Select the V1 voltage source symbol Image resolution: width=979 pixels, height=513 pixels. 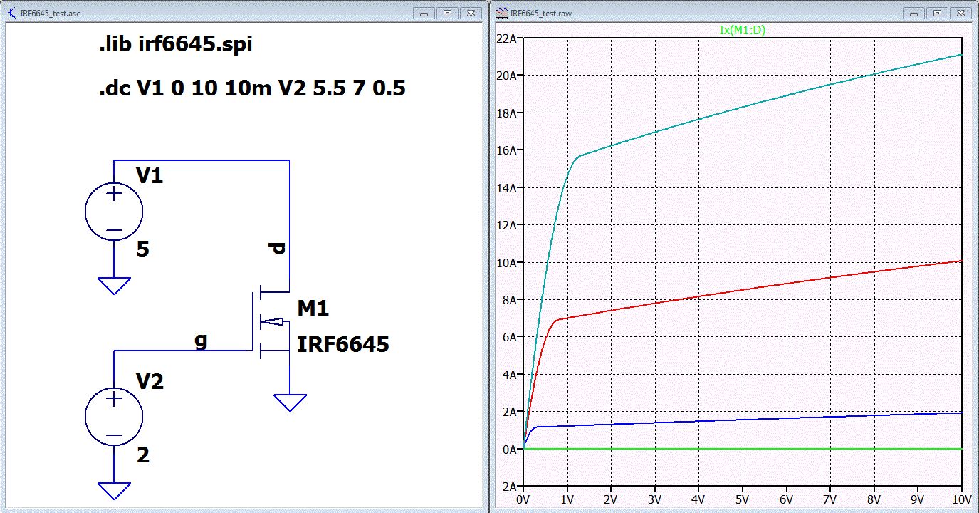tap(114, 212)
